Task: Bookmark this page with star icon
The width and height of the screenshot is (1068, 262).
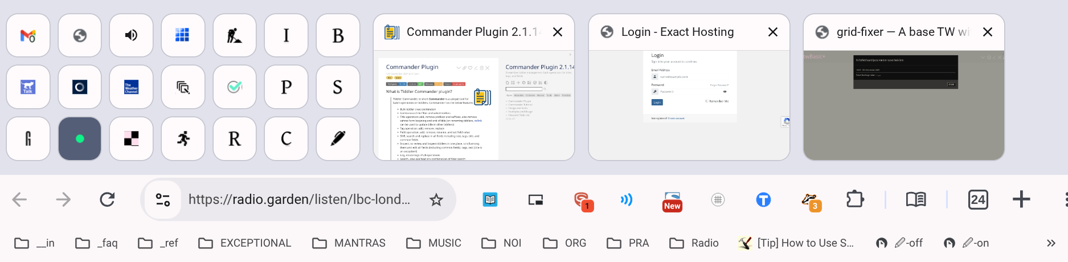Action: click(x=436, y=199)
